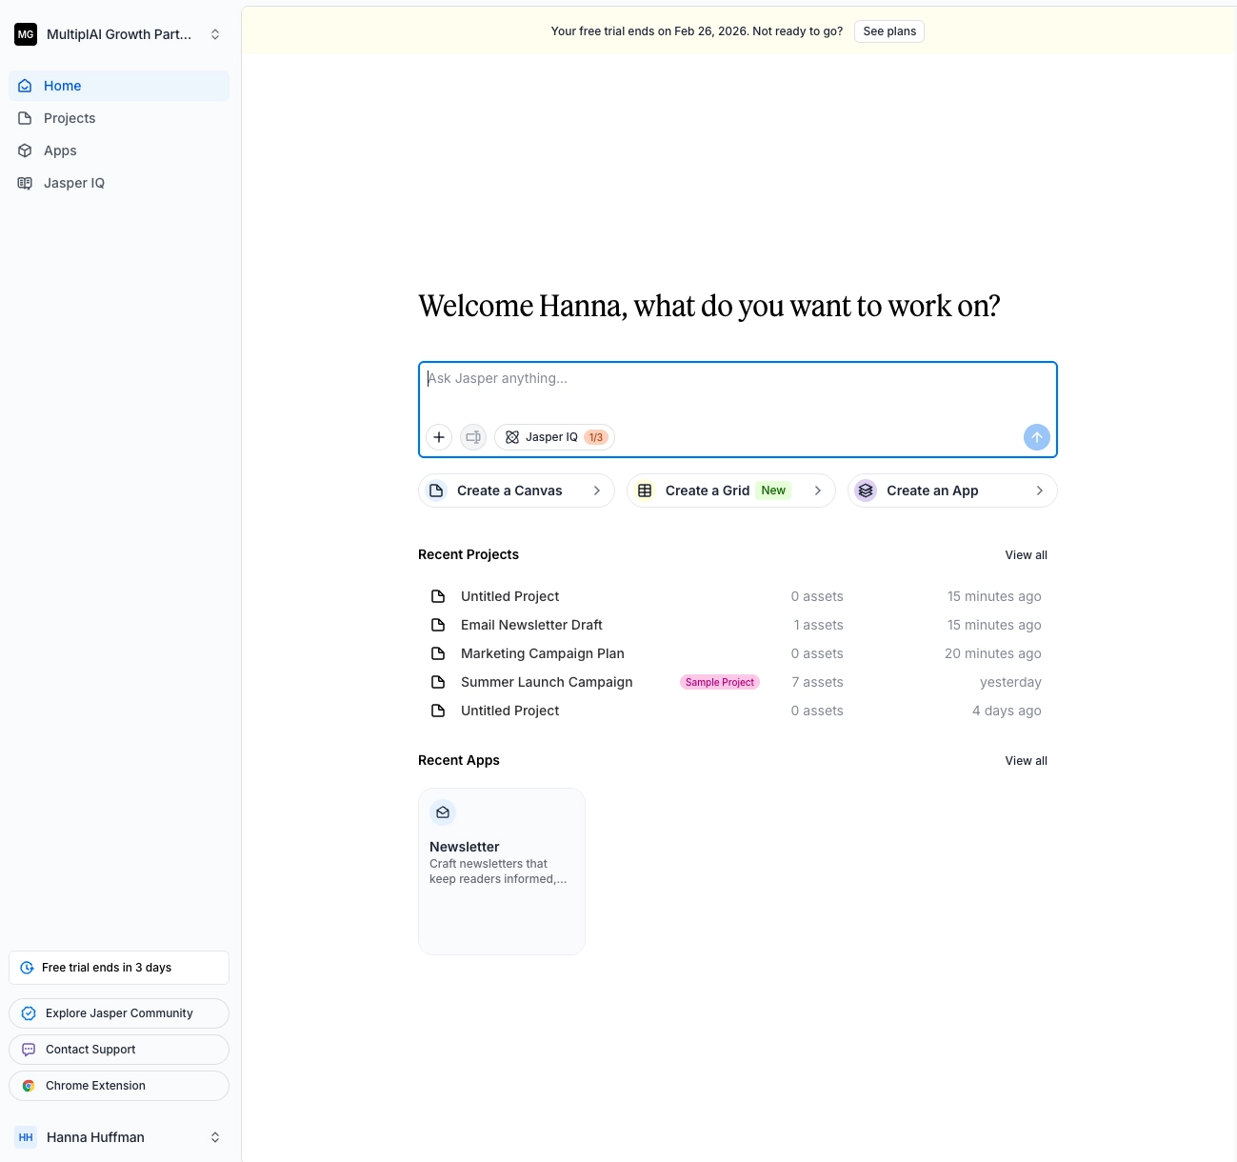Image resolution: width=1237 pixels, height=1162 pixels.
Task: Open Projects in the sidebar
Action: (x=70, y=118)
